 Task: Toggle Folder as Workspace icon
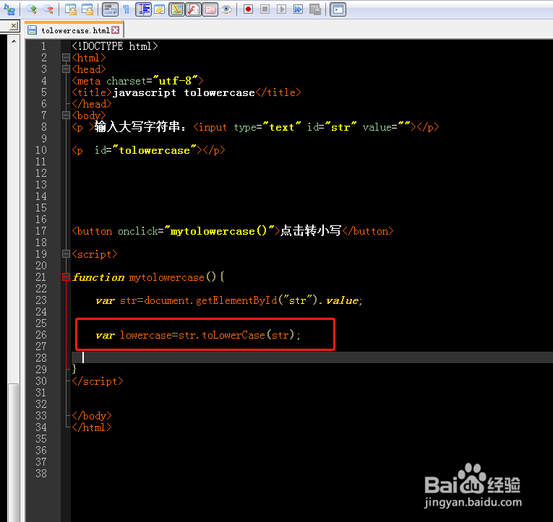[x=210, y=9]
